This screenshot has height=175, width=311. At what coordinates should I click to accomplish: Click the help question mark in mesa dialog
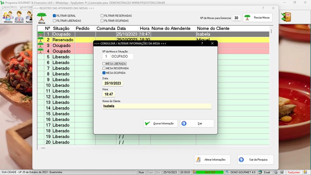tap(202, 43)
